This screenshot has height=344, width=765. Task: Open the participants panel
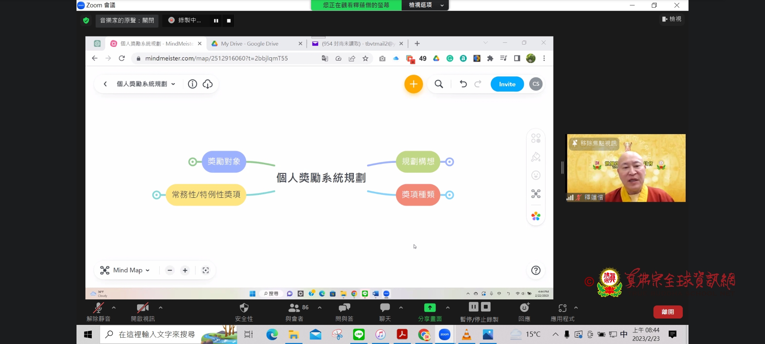coord(294,308)
